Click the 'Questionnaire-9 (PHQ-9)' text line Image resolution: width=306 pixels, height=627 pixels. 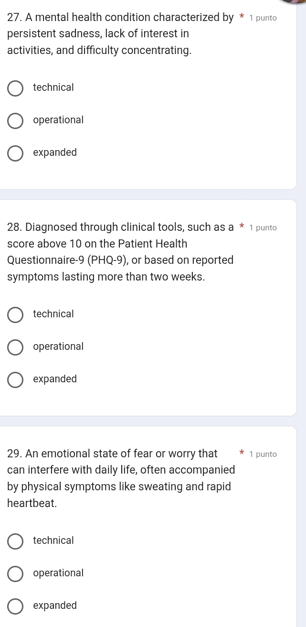[120, 260]
